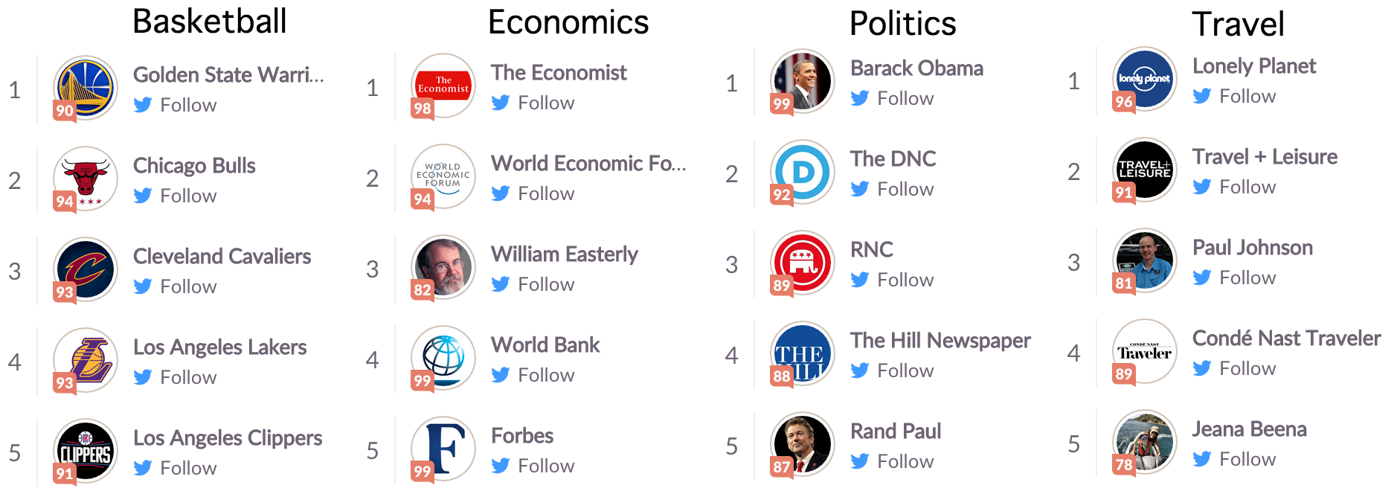Click Paul Johnson's profile photo
Image resolution: width=1397 pixels, height=494 pixels.
(1145, 260)
